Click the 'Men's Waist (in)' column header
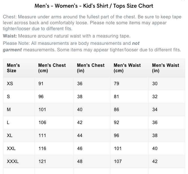Viewport: 188px width, 174px height. click(x=165, y=68)
